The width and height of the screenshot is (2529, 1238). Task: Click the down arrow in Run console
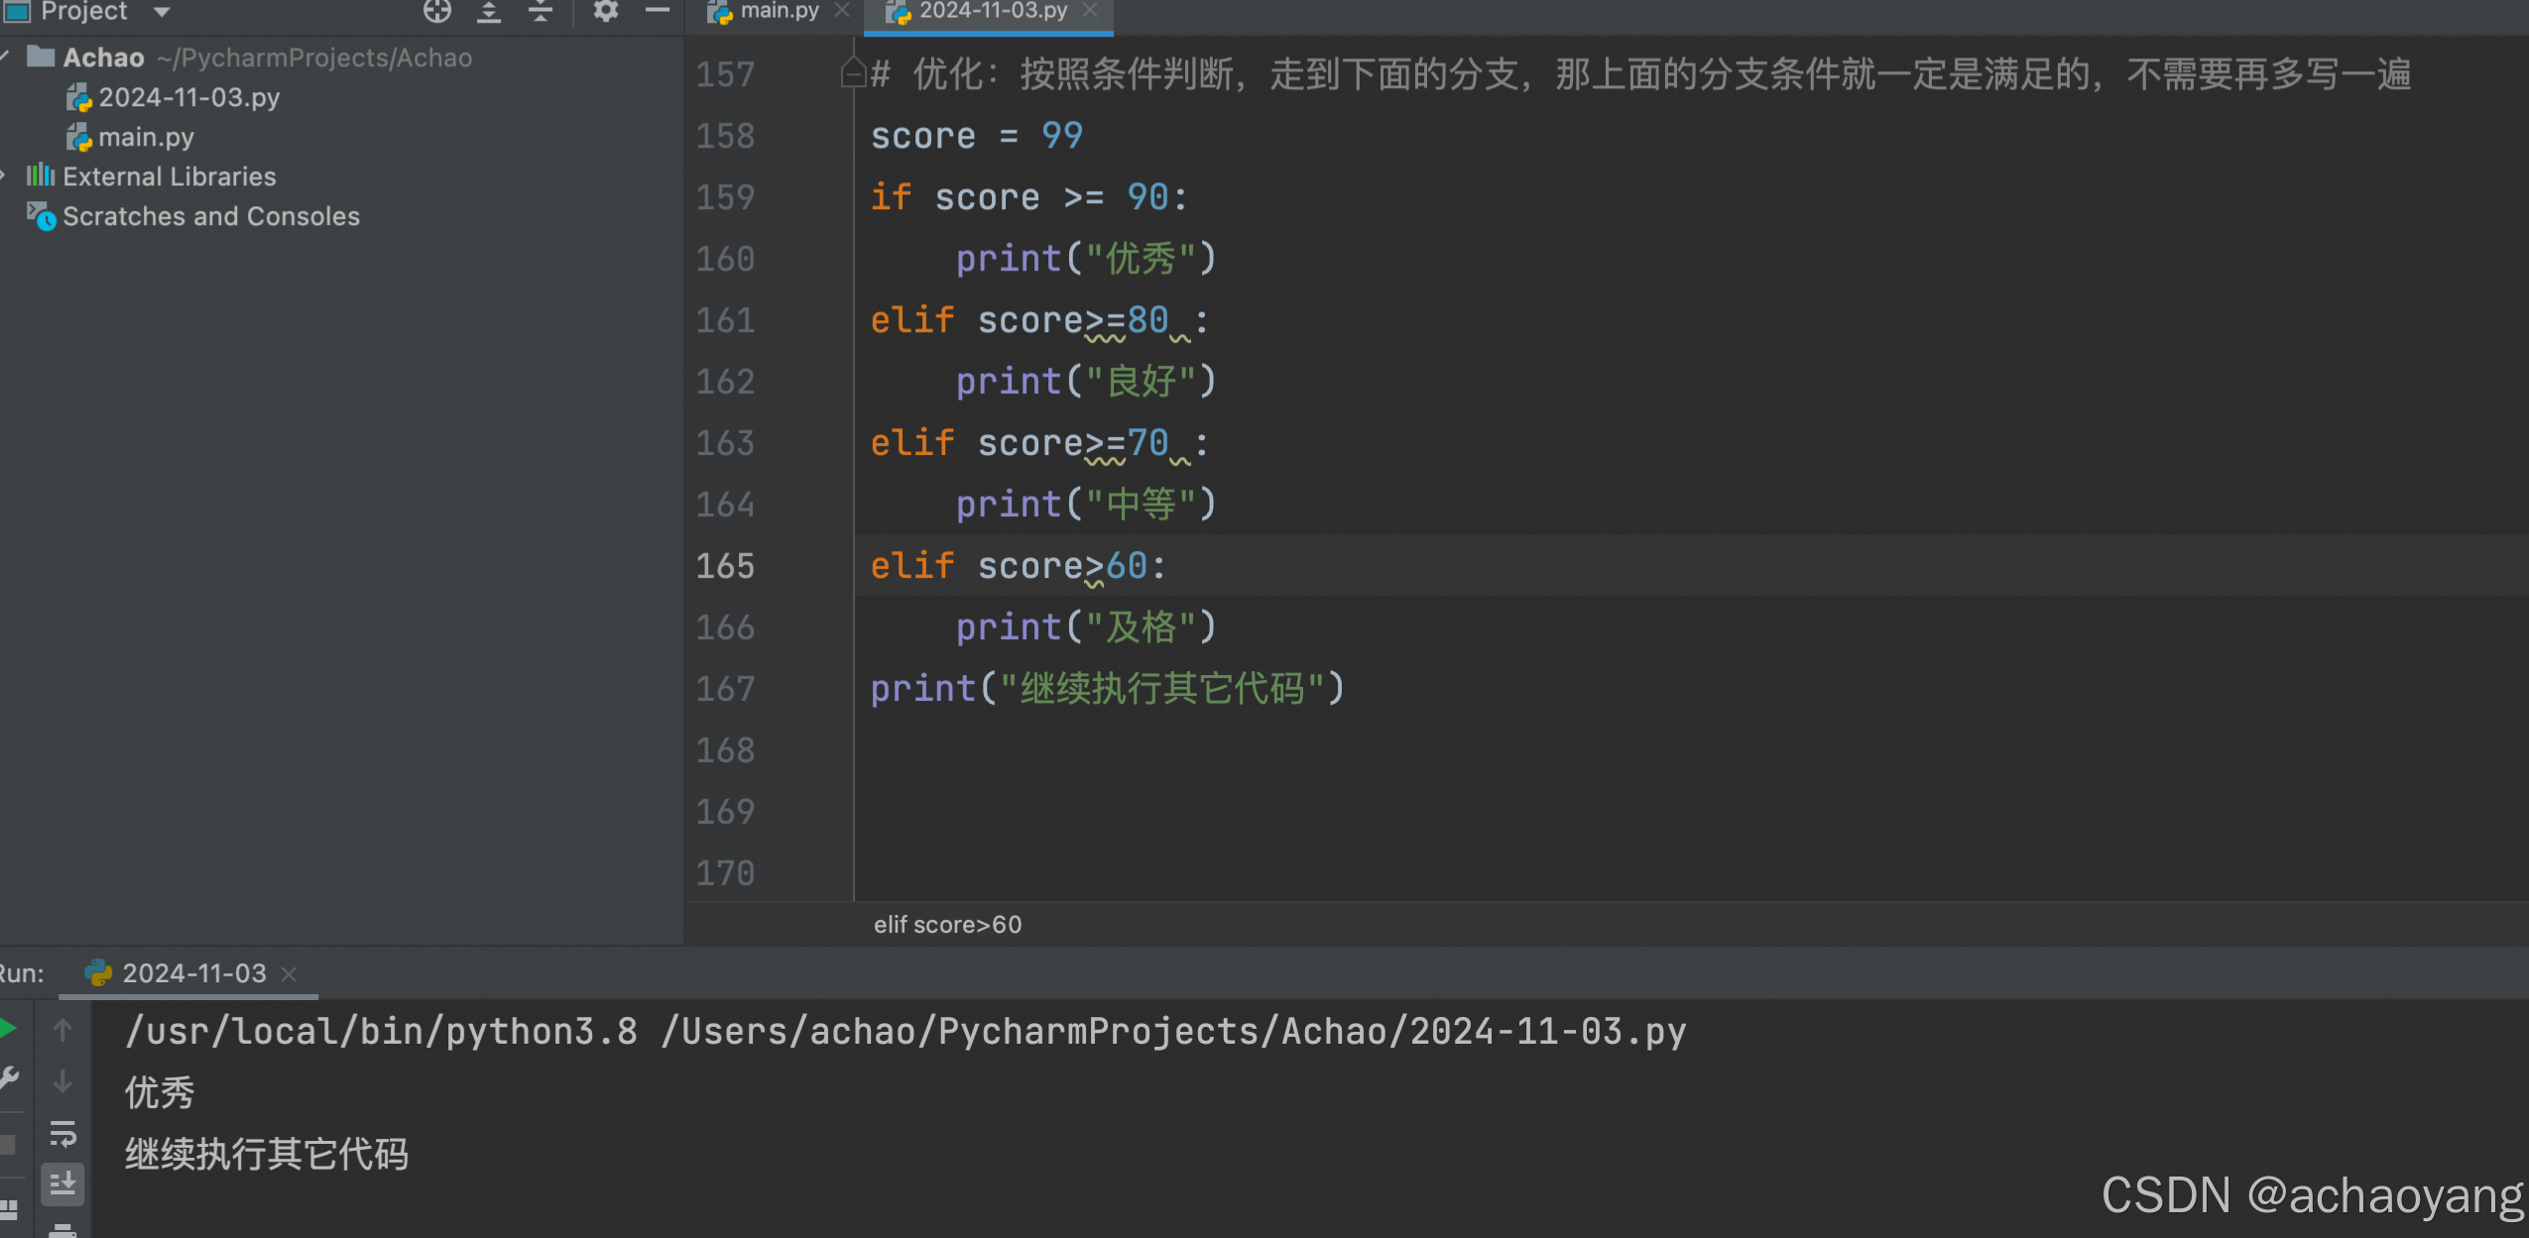coord(62,1081)
